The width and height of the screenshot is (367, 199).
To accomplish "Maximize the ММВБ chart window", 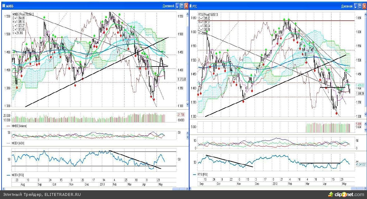I will tap(182, 6).
